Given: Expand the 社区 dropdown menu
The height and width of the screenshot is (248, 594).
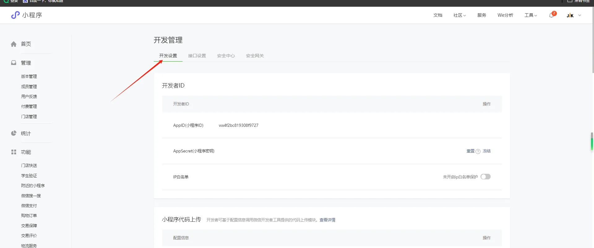Looking at the screenshot, I should tap(459, 15).
